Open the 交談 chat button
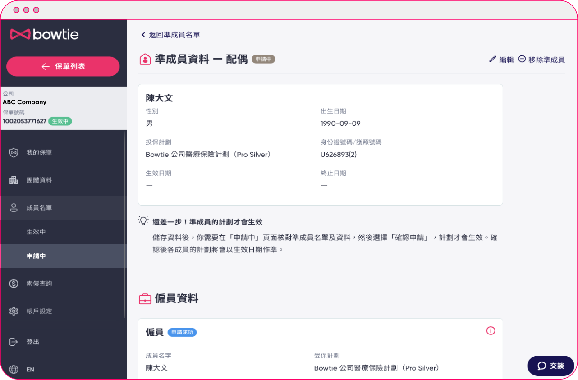Viewport: 578px width, 380px height. [550, 366]
